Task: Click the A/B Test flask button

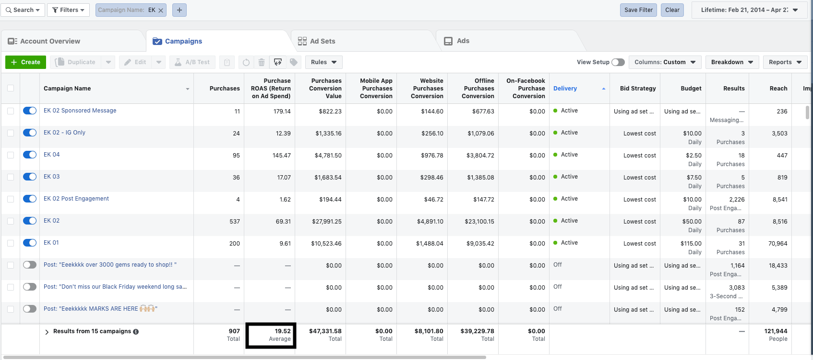Action: coord(192,62)
